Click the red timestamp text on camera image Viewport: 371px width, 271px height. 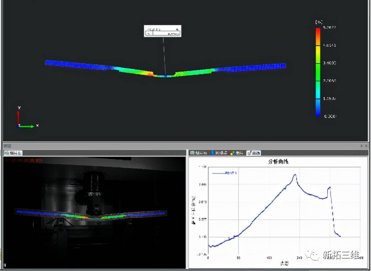(24, 160)
